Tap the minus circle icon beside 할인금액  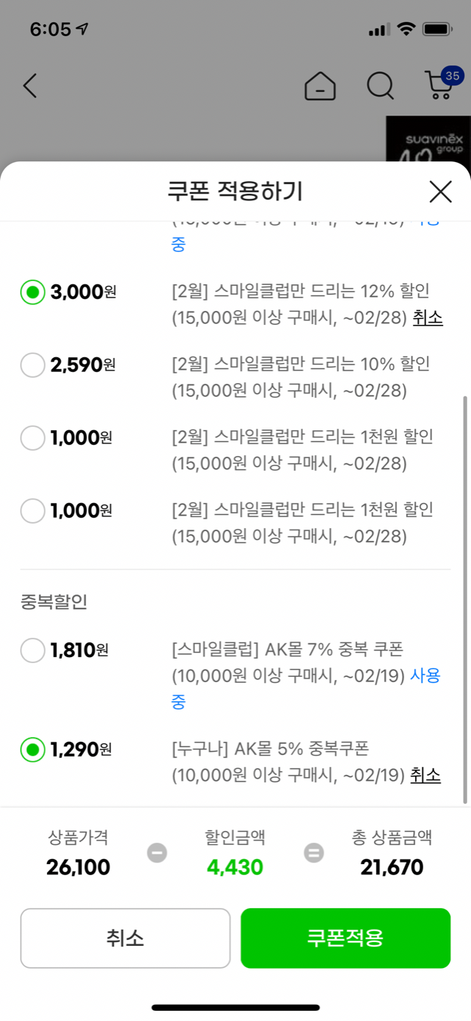157,853
